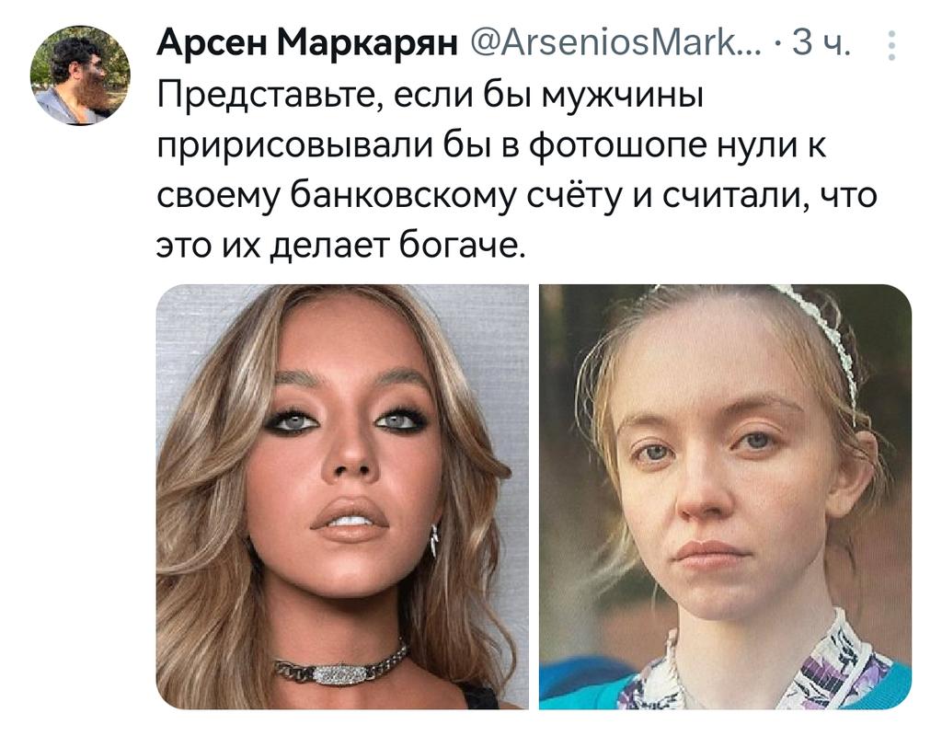This screenshot has height=736, width=942.
Task: Open the author's round profile avatar
Action: click(81, 75)
